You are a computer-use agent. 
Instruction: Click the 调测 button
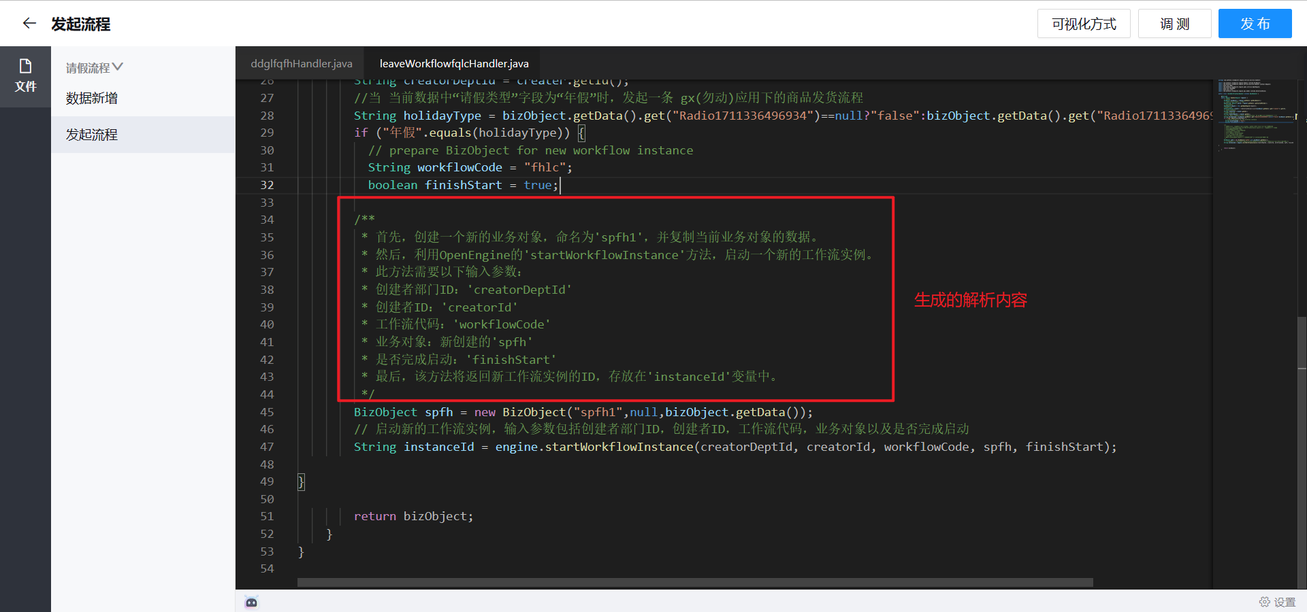1175,24
